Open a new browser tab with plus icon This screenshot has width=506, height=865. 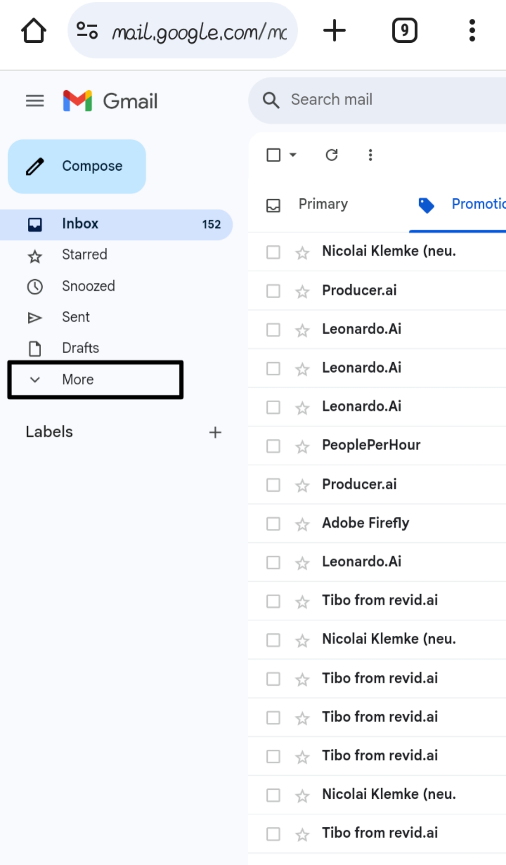coord(334,31)
